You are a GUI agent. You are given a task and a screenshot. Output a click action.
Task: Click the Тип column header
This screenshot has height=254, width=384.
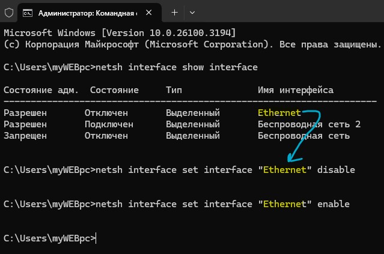[x=174, y=90]
